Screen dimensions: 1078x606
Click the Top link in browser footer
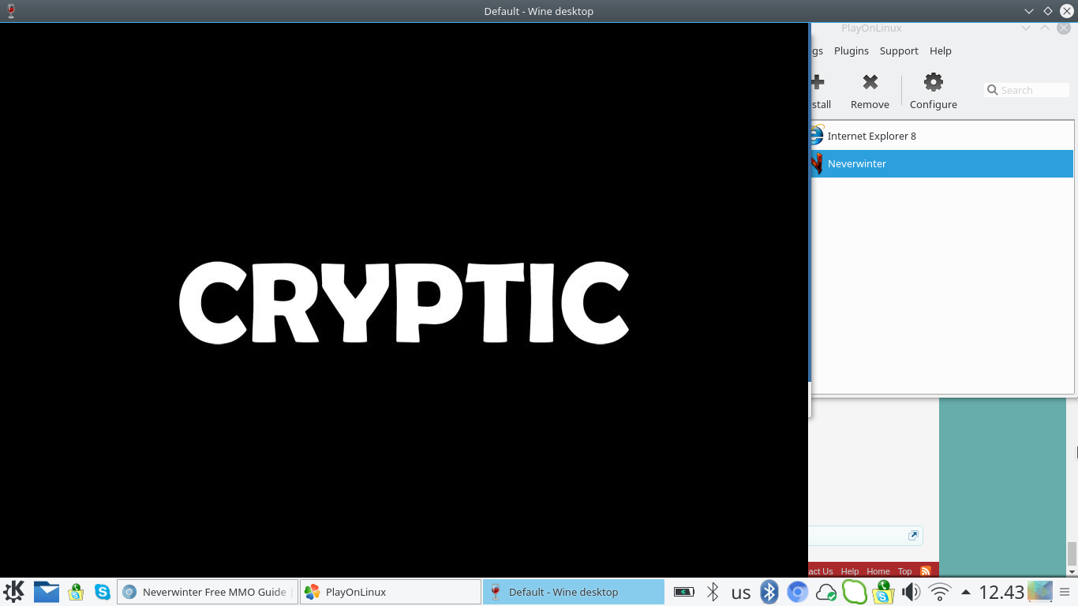(x=904, y=571)
